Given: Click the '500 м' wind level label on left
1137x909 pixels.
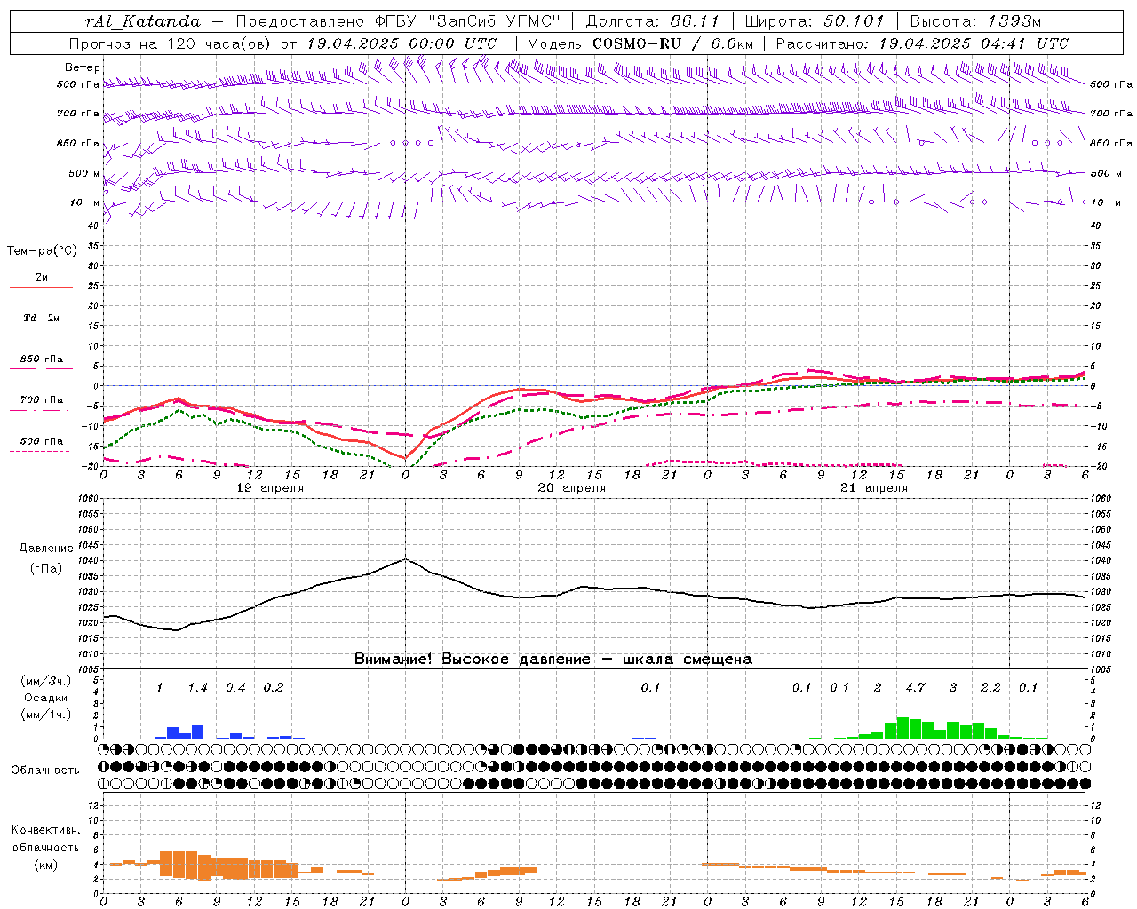Looking at the screenshot, I should 84,173.
